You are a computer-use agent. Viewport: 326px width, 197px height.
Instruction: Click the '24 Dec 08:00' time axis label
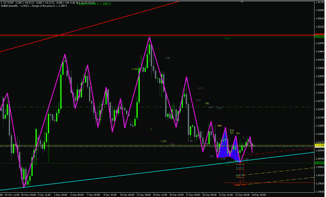[259, 195]
